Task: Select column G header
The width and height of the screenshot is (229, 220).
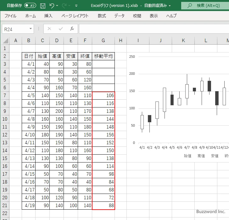Action: tap(103, 41)
